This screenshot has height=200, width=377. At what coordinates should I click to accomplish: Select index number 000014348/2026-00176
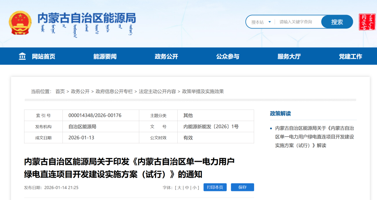pos(95,115)
